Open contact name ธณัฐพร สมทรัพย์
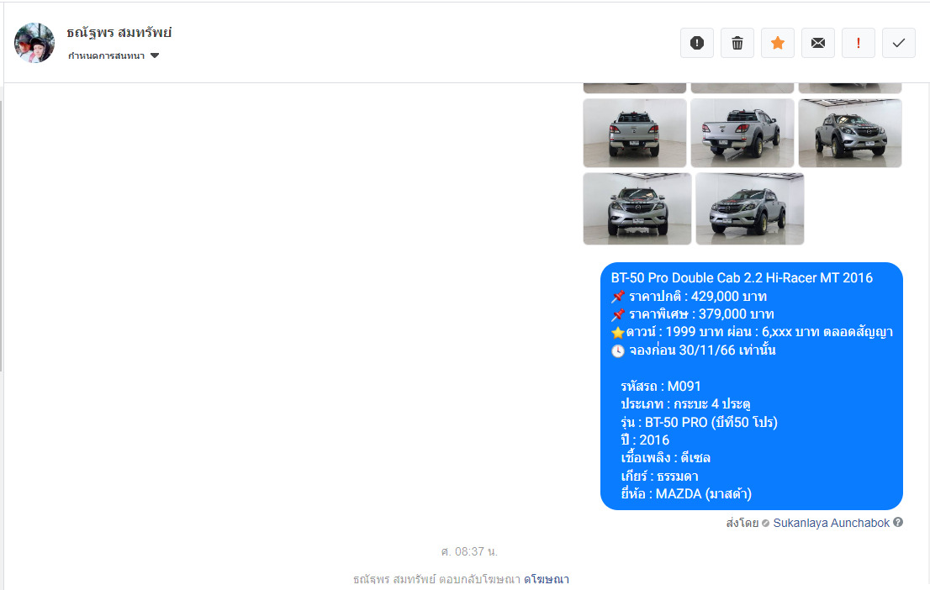 119,33
